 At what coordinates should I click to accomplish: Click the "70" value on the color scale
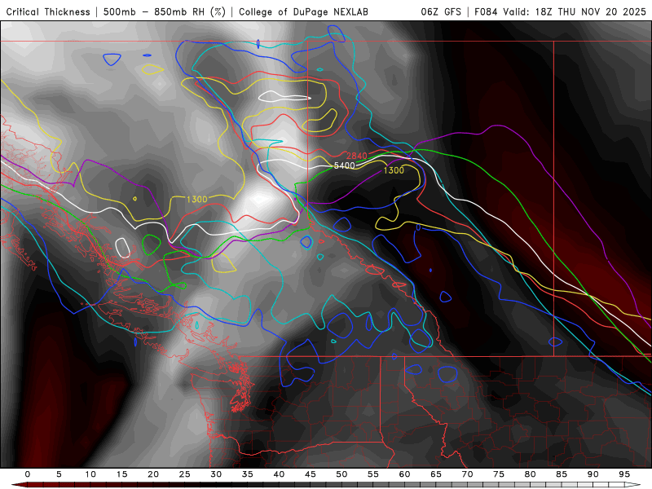tap(467, 474)
